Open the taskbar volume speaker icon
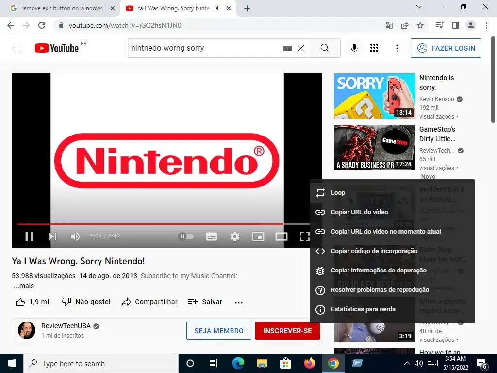This screenshot has height=373, width=497. (419, 363)
